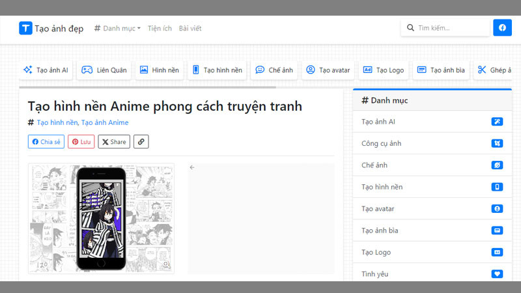The height and width of the screenshot is (293, 521).
Task: Click the user circle icon on Tạo avatar tab
Action: [311, 70]
